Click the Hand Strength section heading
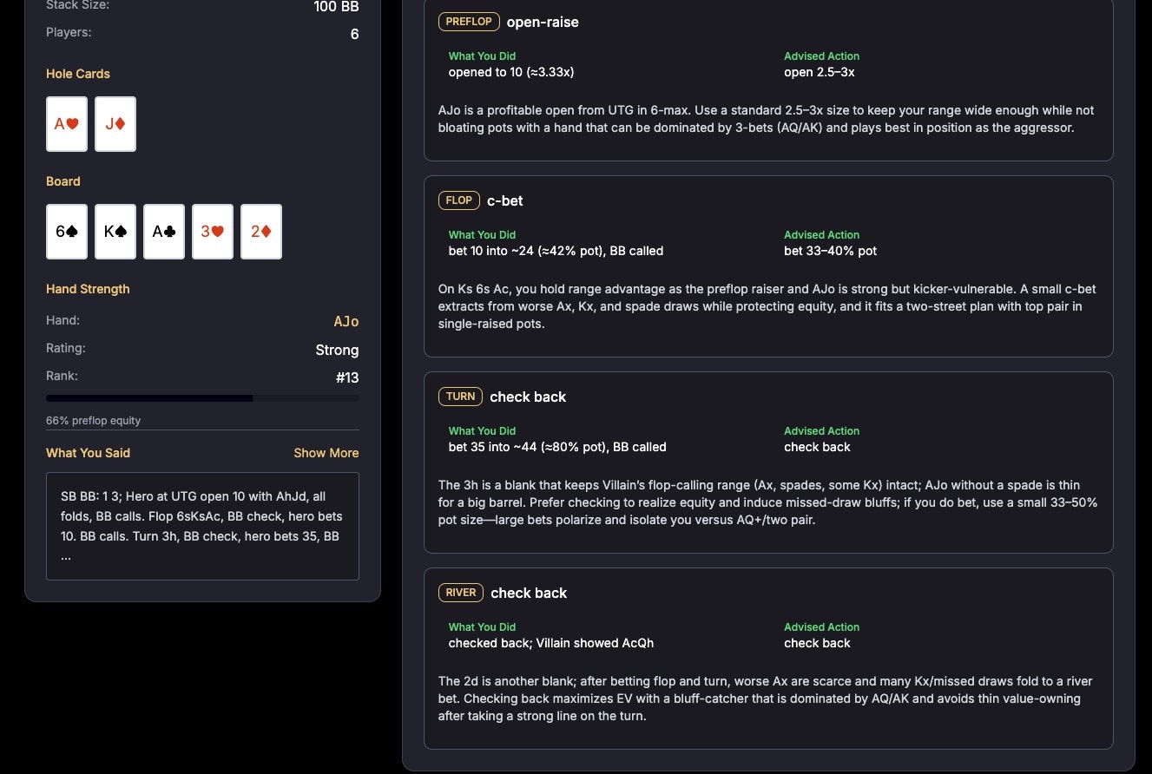 [88, 288]
